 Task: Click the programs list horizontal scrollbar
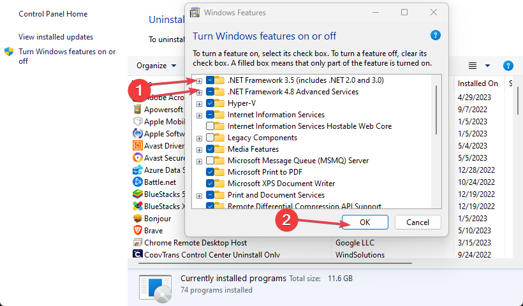pyautogui.click(x=275, y=263)
